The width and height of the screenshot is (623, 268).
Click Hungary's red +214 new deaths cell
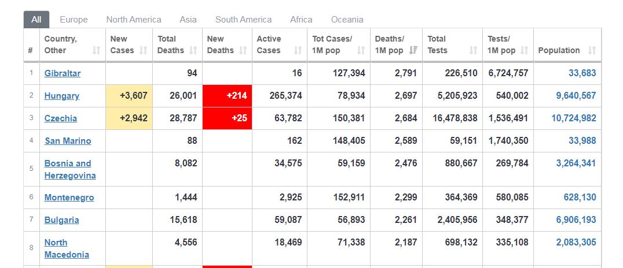[x=228, y=96]
